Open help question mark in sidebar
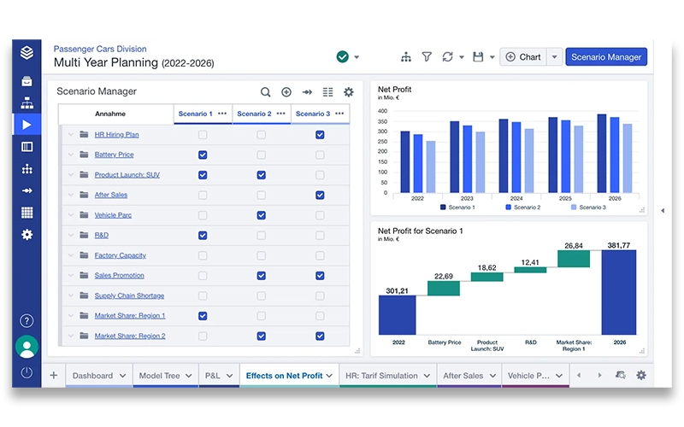This screenshot has width=684, height=427. coord(27,321)
